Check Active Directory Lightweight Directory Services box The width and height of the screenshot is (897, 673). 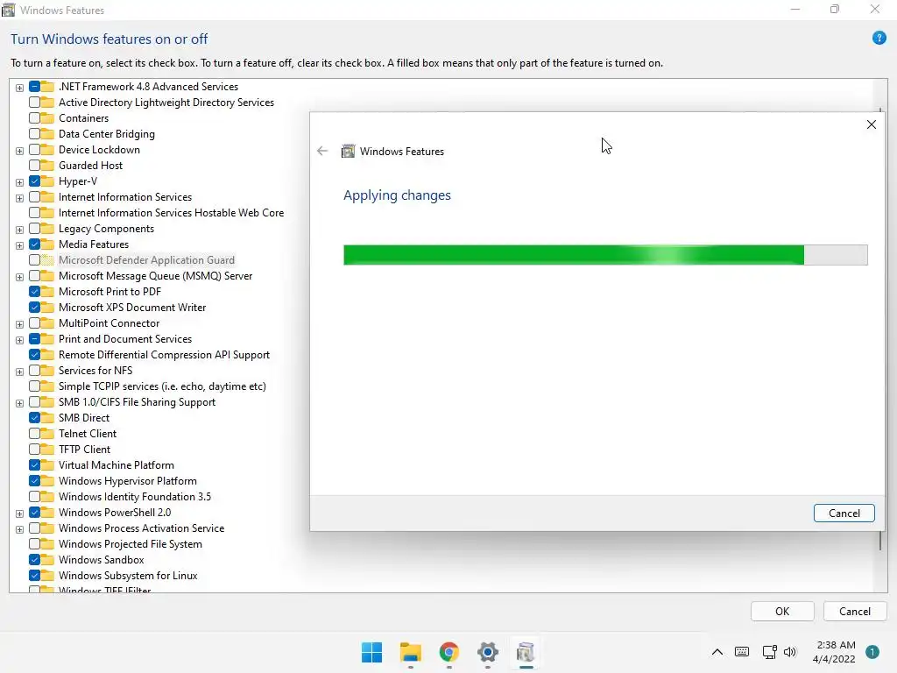34,102
